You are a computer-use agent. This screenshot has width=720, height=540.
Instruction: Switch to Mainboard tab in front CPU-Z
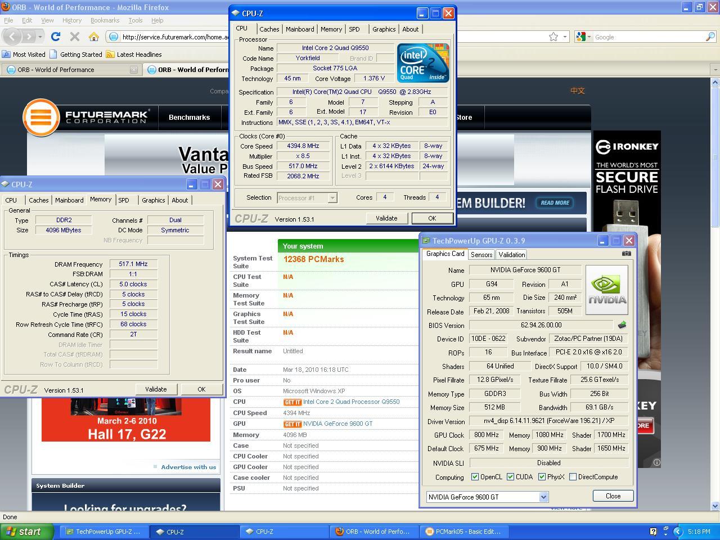point(300,29)
